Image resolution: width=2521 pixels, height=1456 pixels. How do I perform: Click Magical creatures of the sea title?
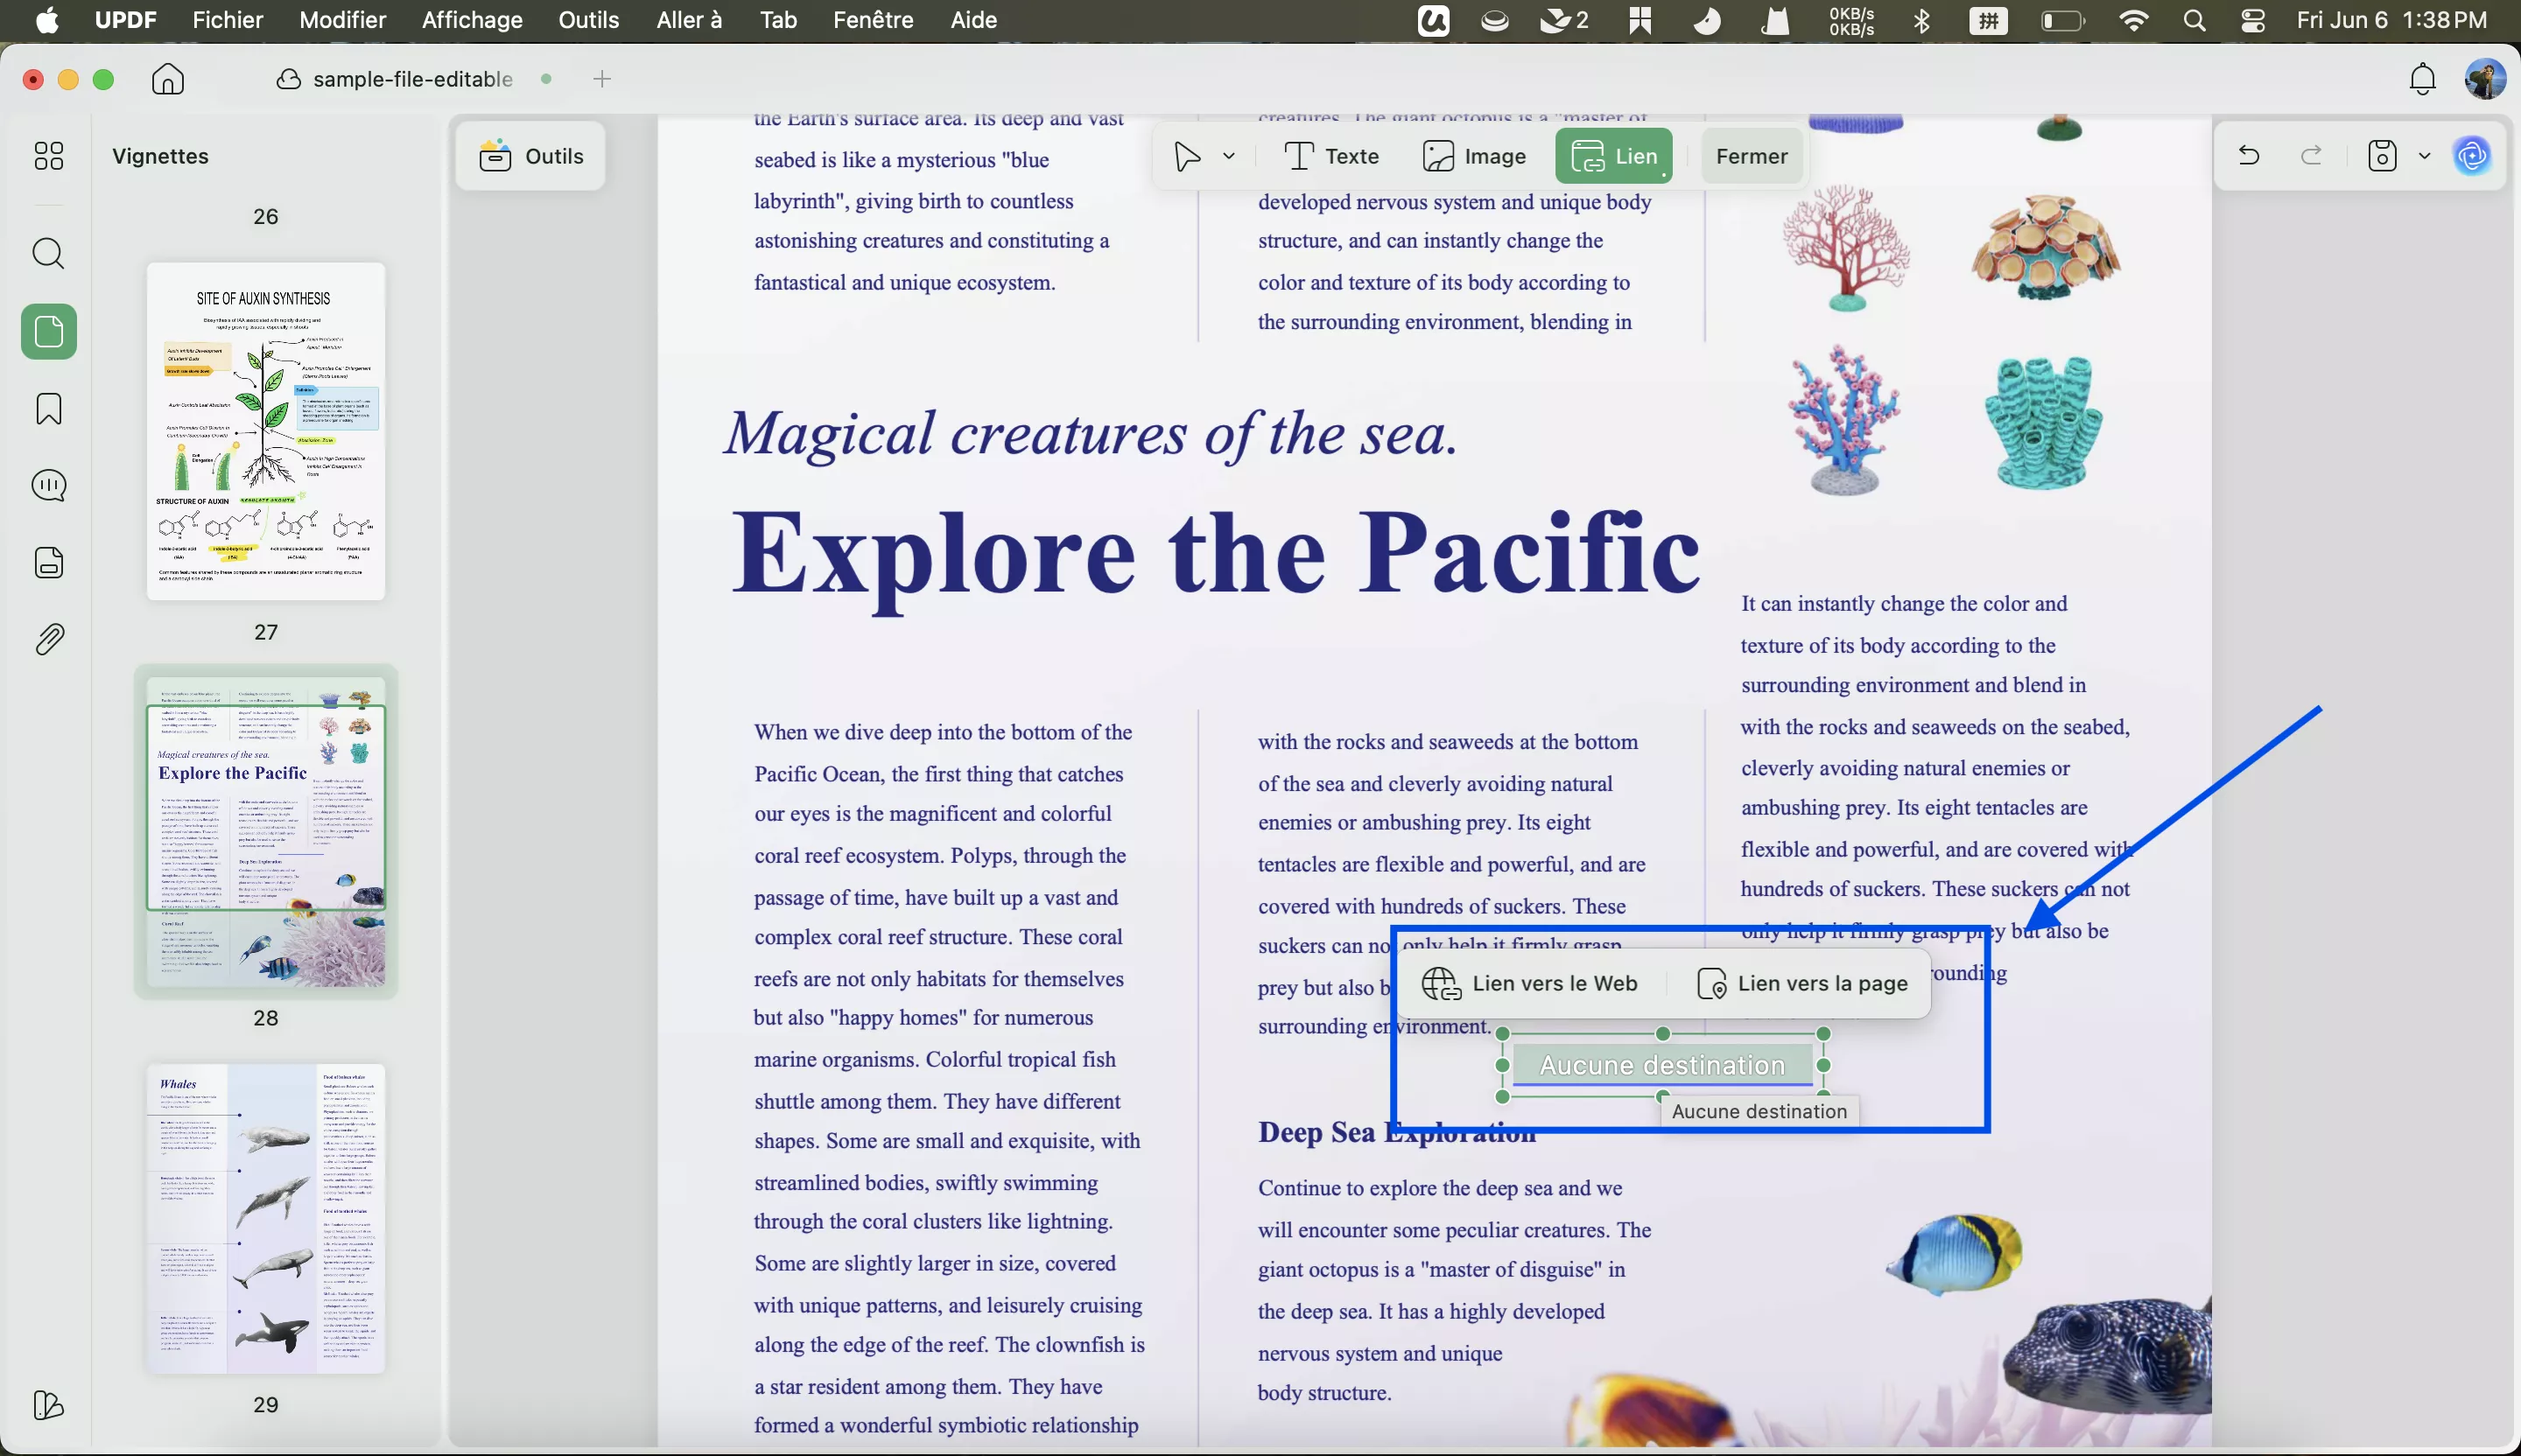tap(1092, 434)
